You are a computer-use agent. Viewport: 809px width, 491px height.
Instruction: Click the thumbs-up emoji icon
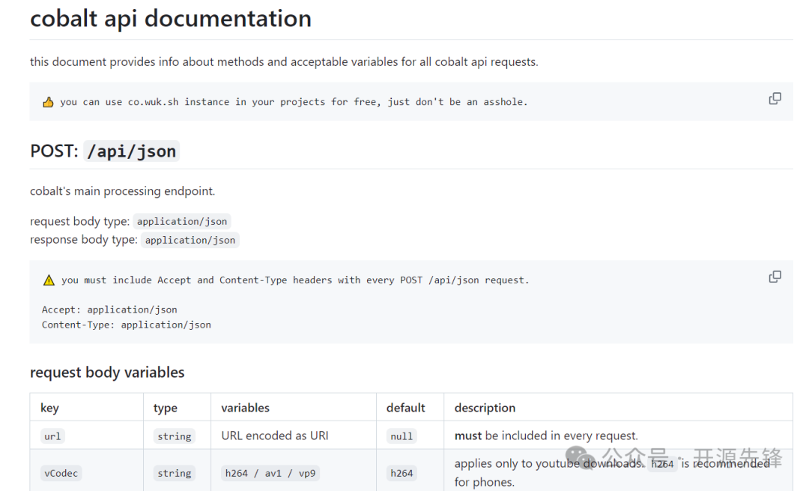pyautogui.click(x=48, y=102)
